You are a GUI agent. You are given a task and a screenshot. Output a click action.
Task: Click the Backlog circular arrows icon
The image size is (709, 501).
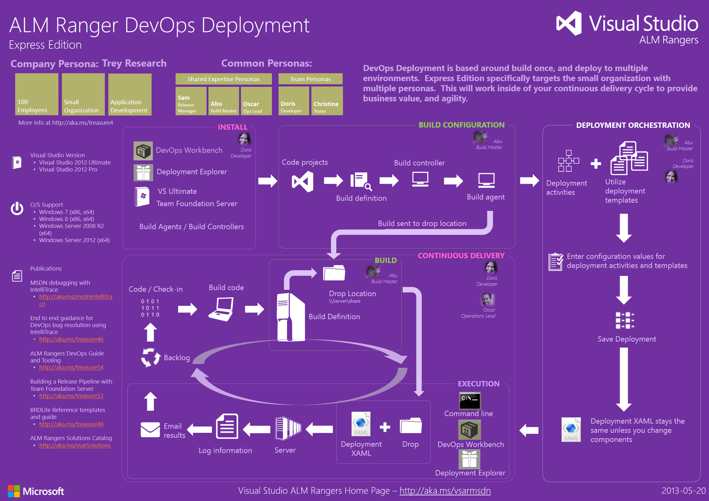click(x=150, y=357)
